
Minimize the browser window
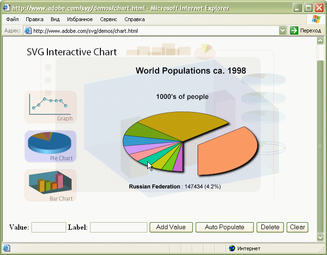(x=297, y=8)
